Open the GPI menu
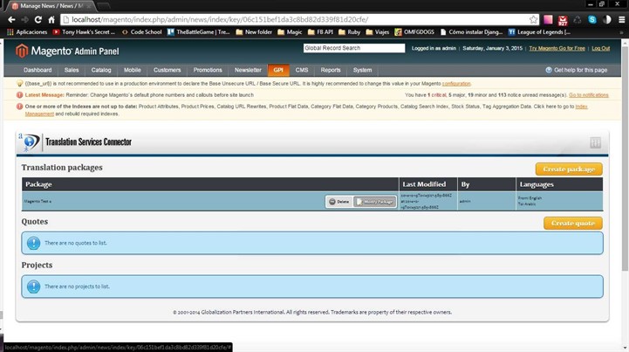 click(278, 70)
